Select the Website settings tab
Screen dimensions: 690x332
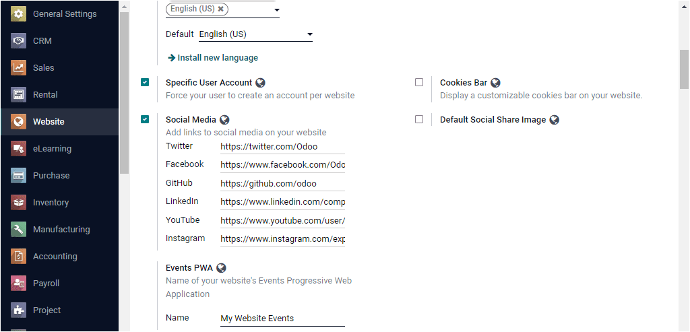[59, 122]
